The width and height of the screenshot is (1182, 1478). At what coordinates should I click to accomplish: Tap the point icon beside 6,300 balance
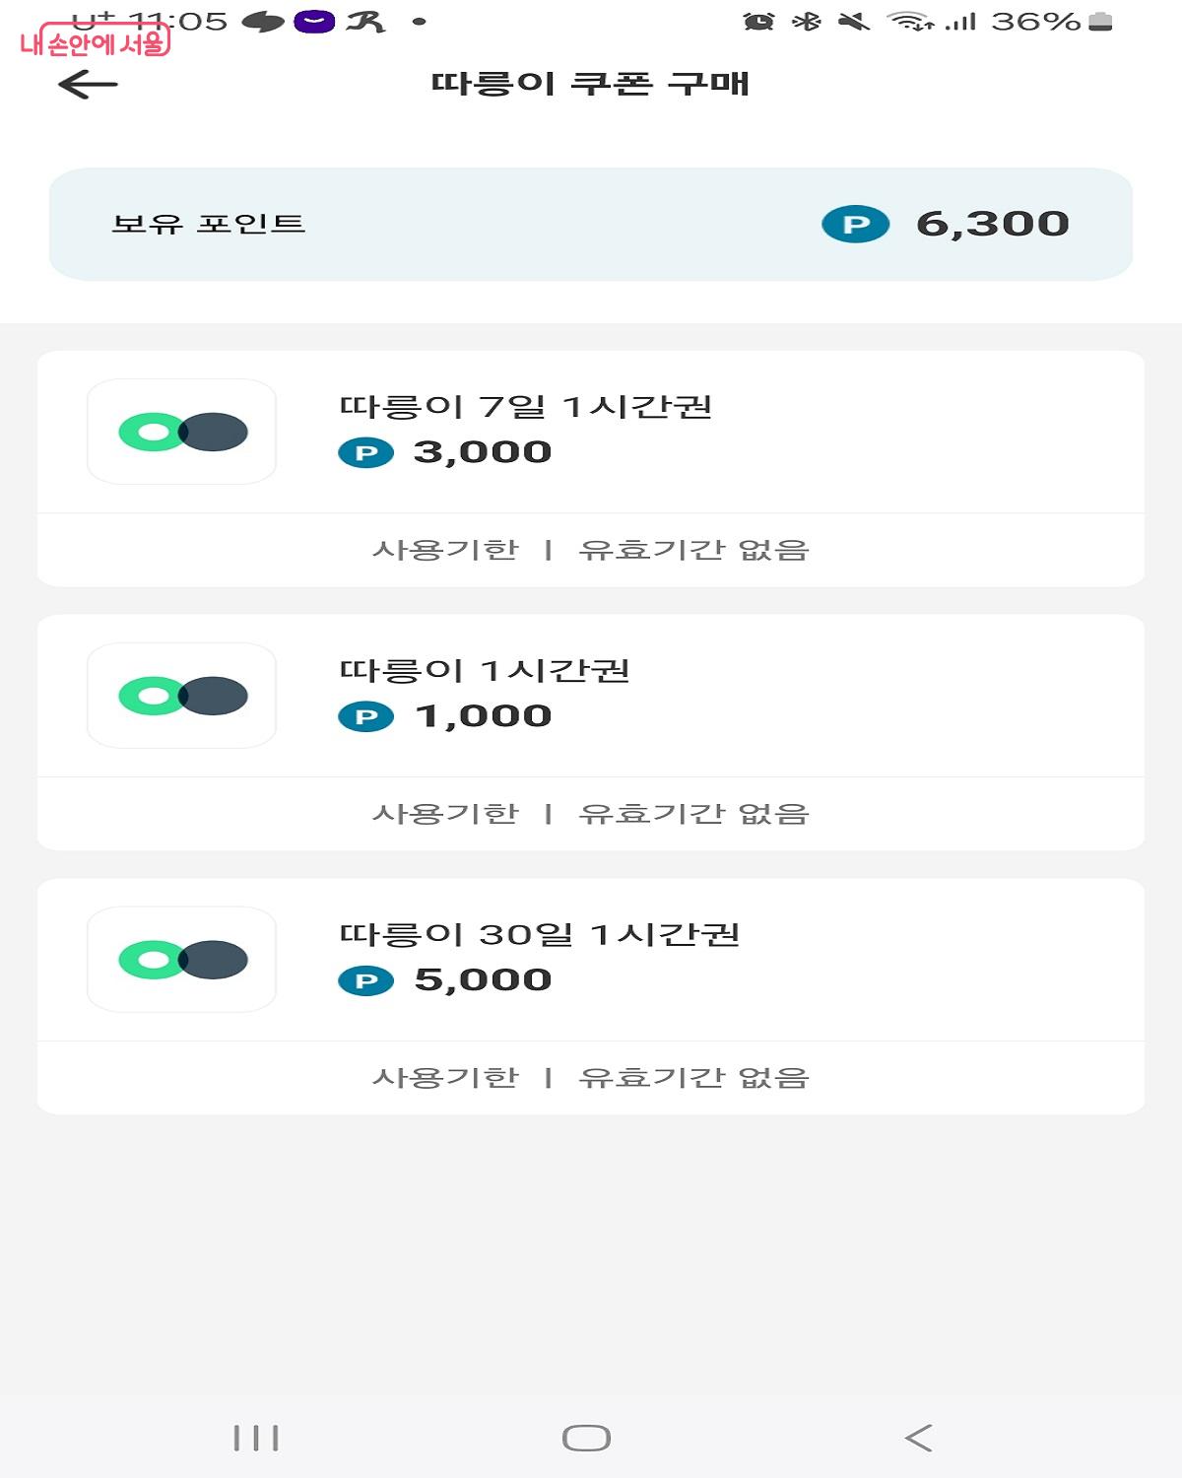855,225
